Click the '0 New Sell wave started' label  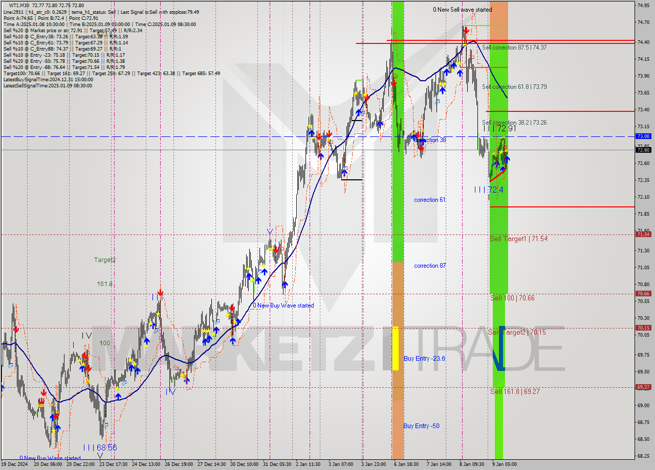[x=462, y=10]
